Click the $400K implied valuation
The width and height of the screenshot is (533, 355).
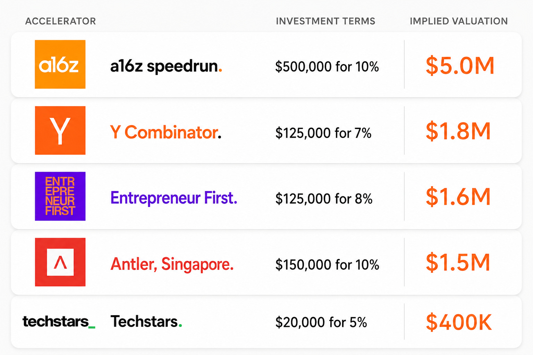click(x=459, y=322)
